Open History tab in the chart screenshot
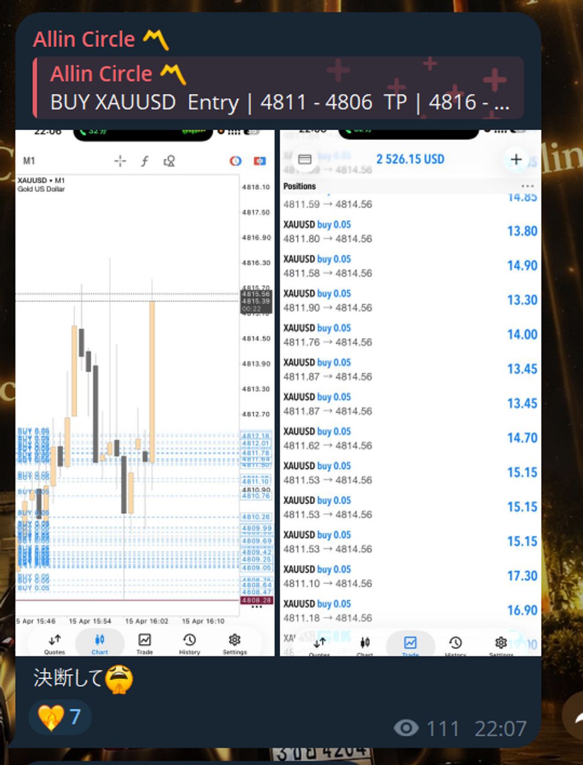This screenshot has height=765, width=583. click(190, 643)
